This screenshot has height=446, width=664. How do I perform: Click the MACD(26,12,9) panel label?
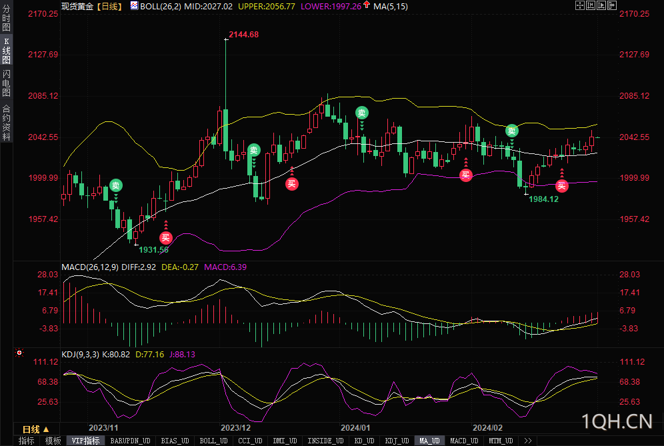90,267
